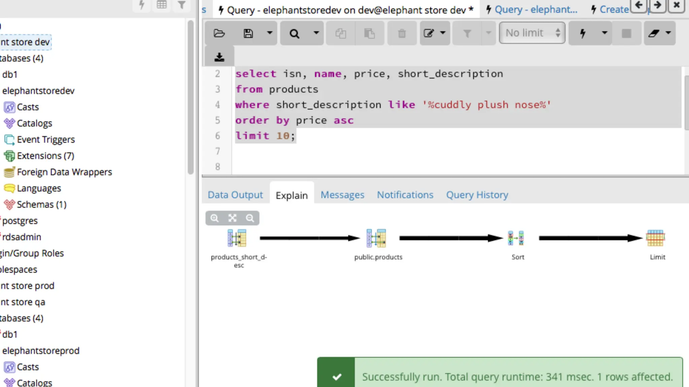Viewport: 689px width, 387px height.
Task: Select Schemas (1) in the tree
Action: [41, 204]
